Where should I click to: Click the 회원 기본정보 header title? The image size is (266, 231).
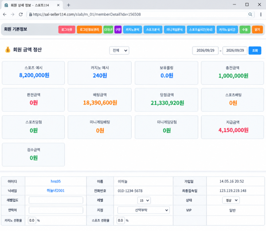[x=16, y=29]
